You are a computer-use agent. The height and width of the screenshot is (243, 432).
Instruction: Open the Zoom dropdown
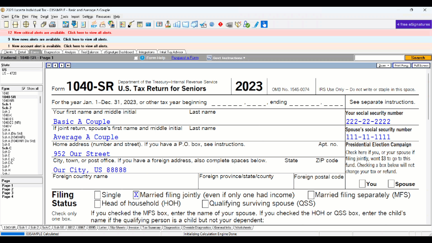pyautogui.click(x=383, y=65)
